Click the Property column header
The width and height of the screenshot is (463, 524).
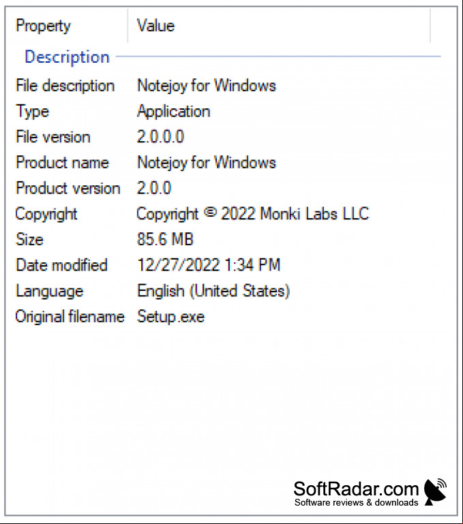pos(44,26)
